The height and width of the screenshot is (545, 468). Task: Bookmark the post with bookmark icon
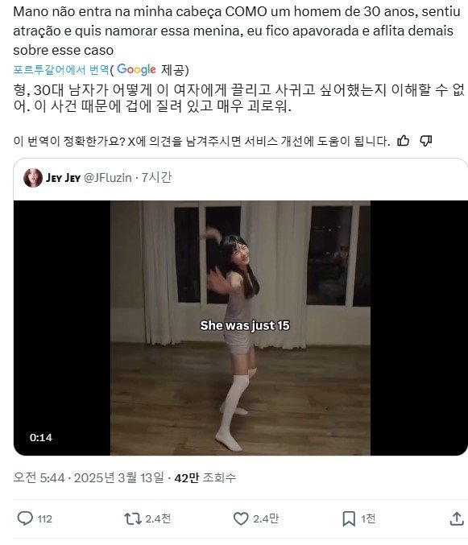click(349, 518)
